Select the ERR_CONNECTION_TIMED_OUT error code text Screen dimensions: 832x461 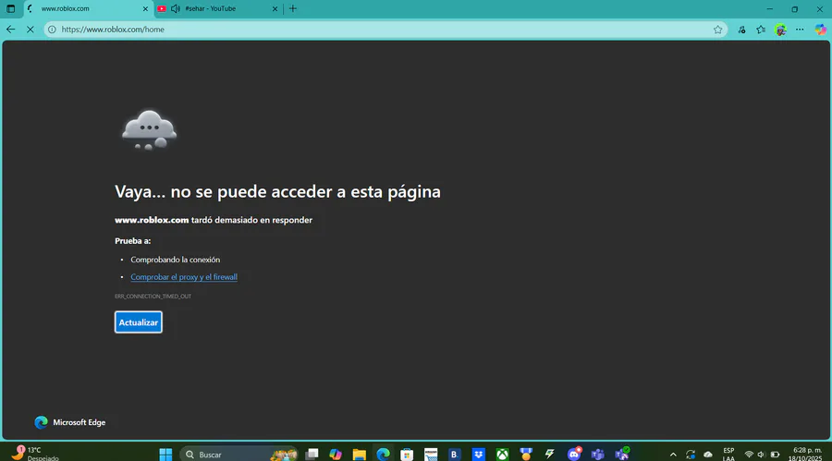click(x=153, y=297)
